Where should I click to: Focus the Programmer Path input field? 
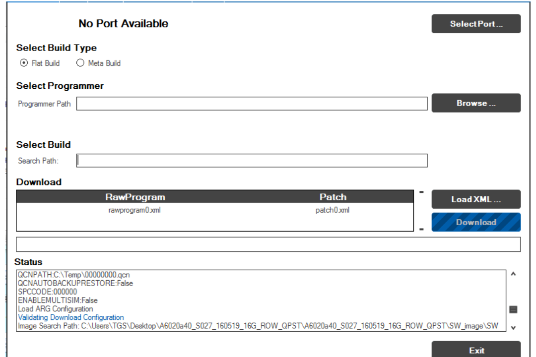pyautogui.click(x=252, y=104)
